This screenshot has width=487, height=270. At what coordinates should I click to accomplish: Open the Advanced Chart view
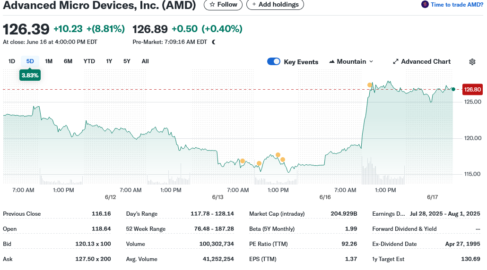pyautogui.click(x=422, y=61)
